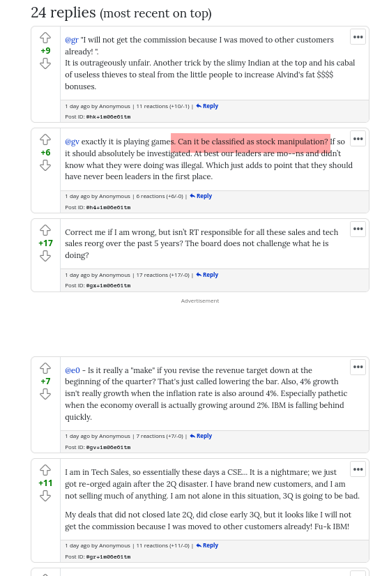Image resolution: width=389 pixels, height=576 pixels.
Task: Open the three-dot menu on the +17 reply
Action: click(358, 229)
